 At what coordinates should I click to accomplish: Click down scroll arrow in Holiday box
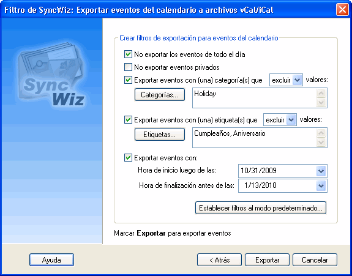tap(321, 103)
